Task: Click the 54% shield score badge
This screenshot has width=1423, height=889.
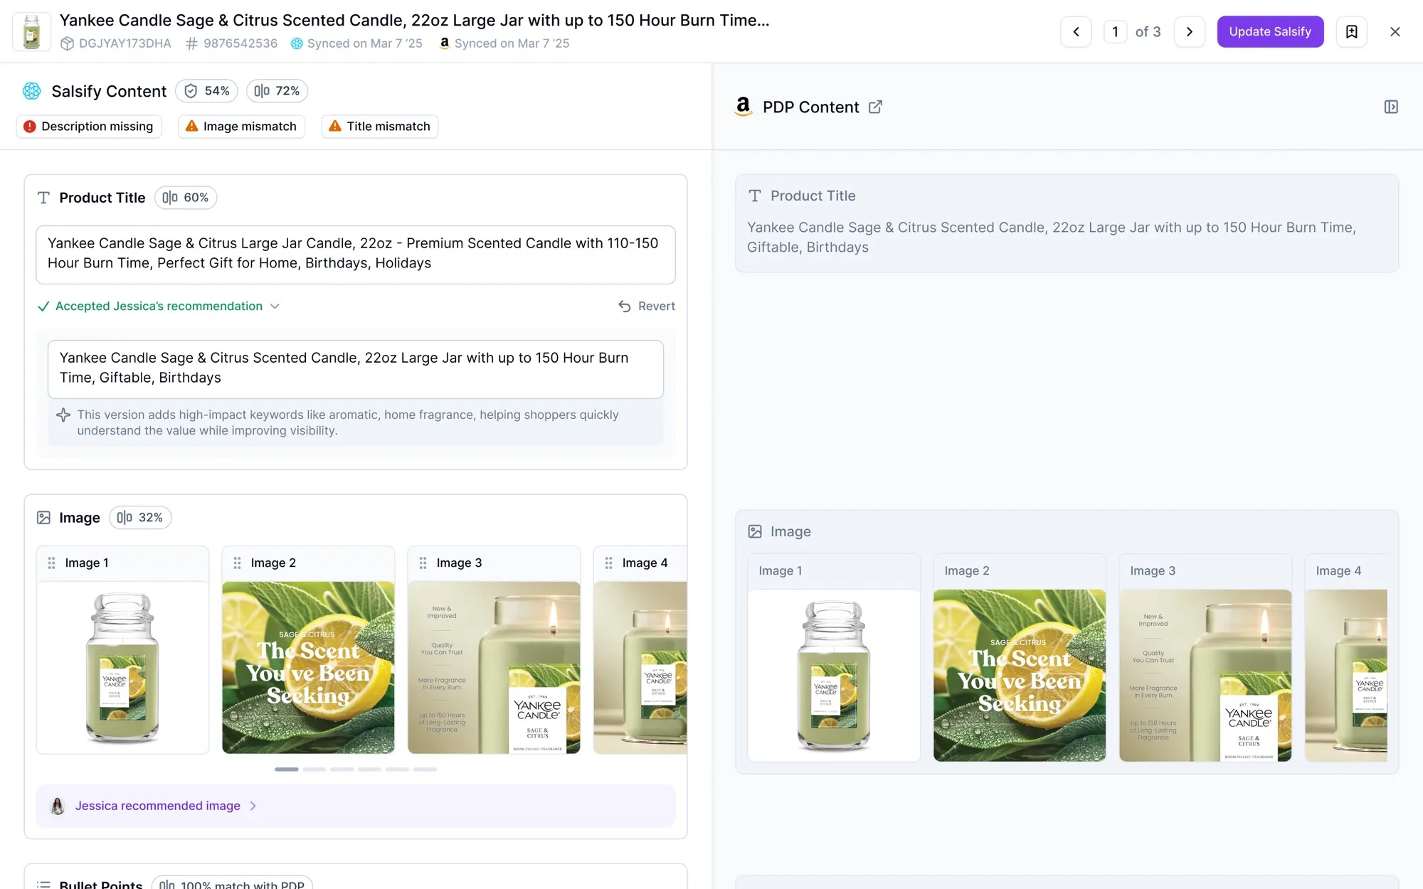Action: (207, 91)
